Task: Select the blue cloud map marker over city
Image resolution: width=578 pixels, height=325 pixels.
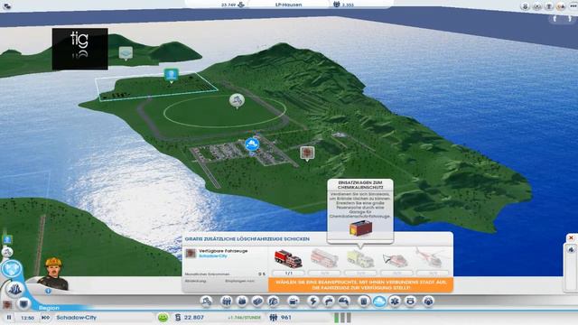Action: [252, 144]
